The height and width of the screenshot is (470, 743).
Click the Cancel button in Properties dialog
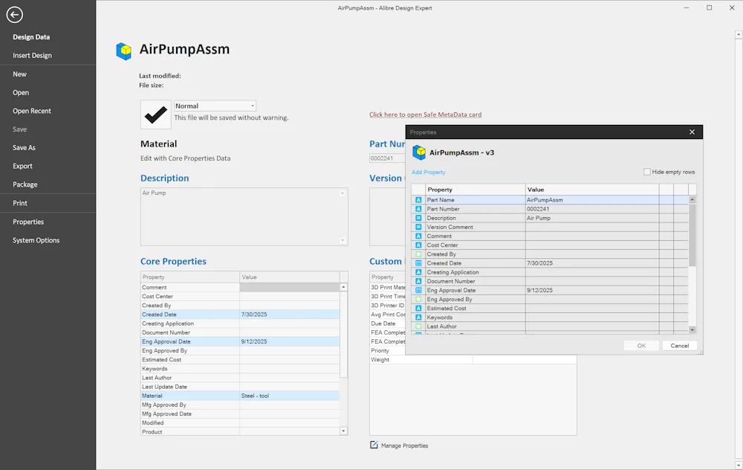coord(680,346)
